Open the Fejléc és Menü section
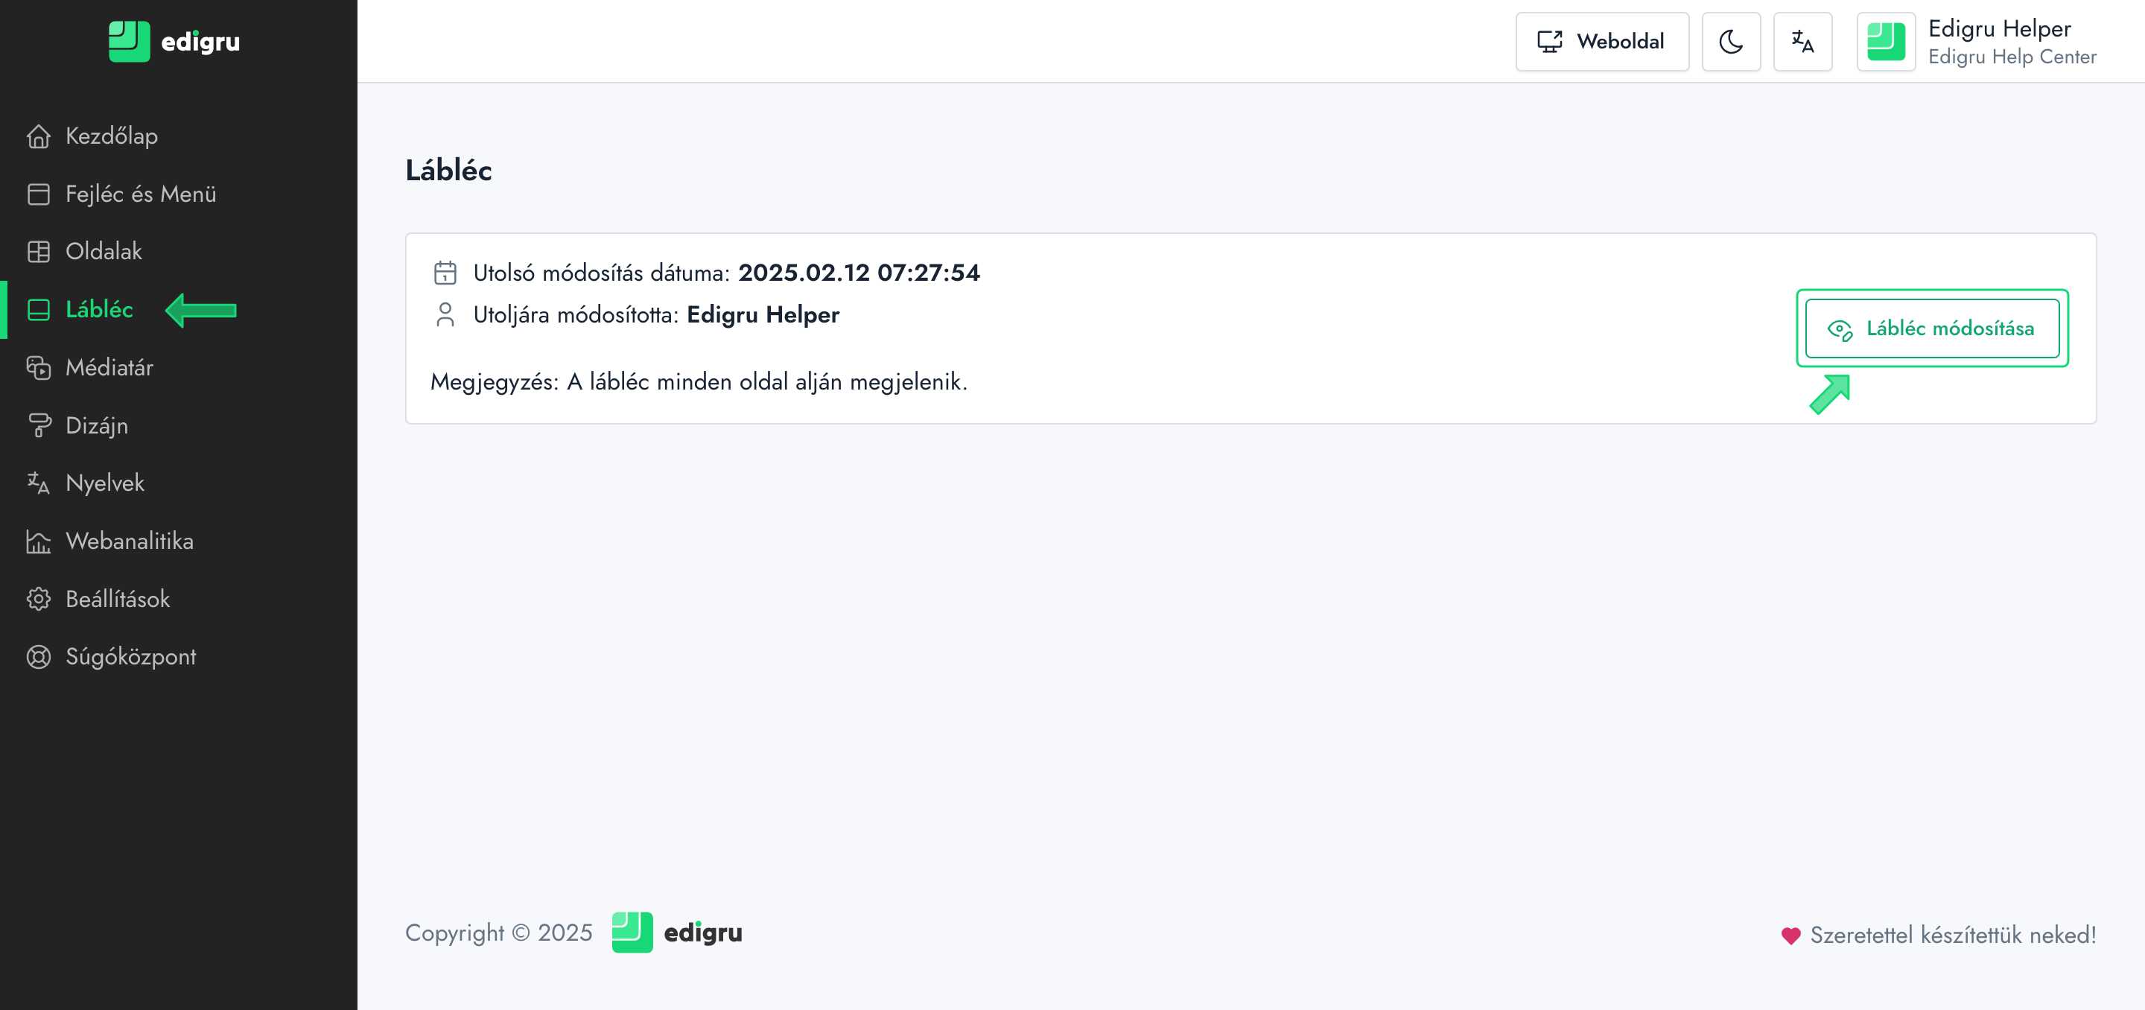Viewport: 2145px width, 1010px height. (x=140, y=194)
